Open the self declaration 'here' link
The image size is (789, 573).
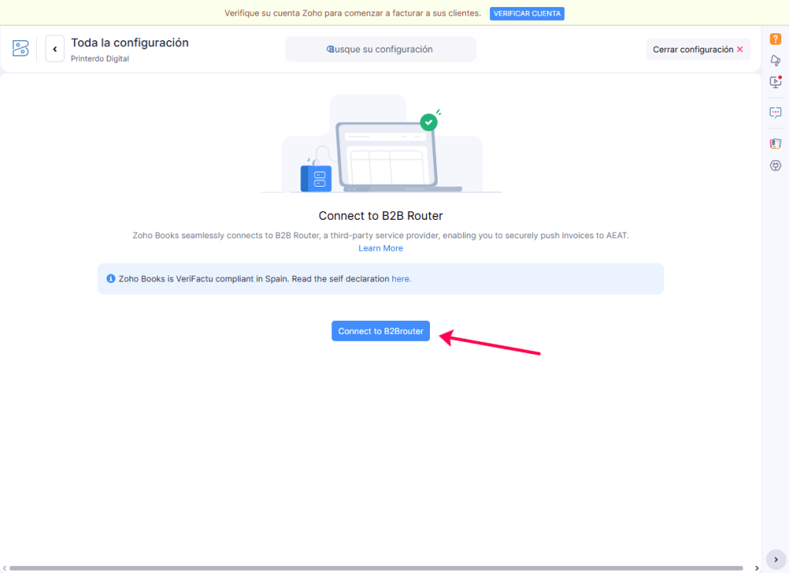tap(401, 278)
